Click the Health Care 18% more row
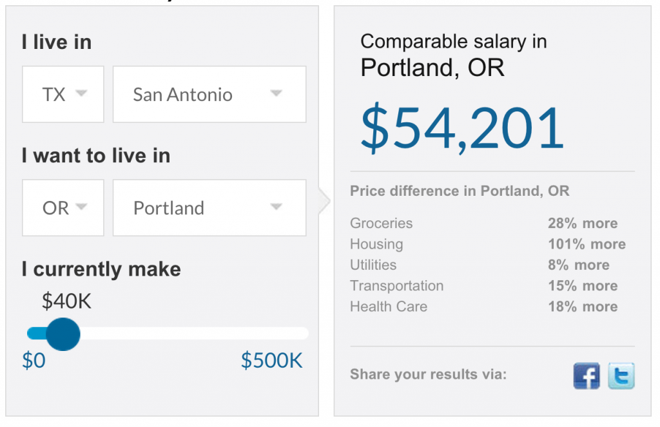Viewport: 660px width, 427px height. pos(484,307)
